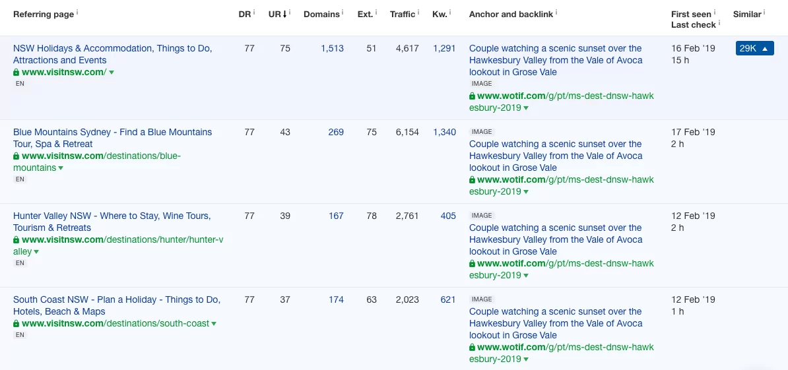The height and width of the screenshot is (370, 788).
Task: Click the info icon next to Kw. header
Action: 450,12
